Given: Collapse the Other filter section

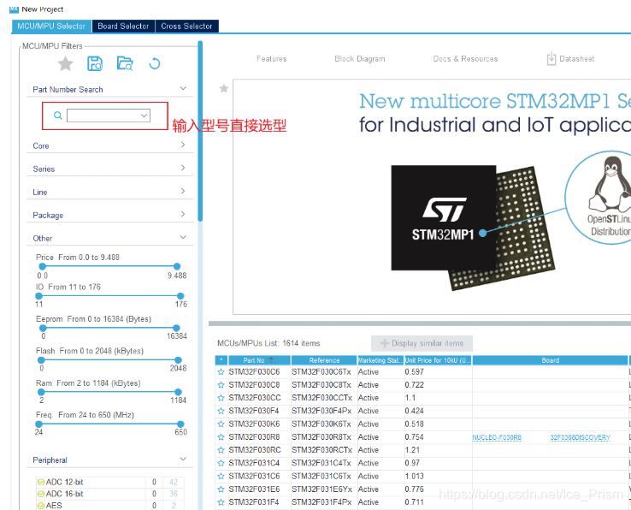Looking at the screenshot, I should point(183,237).
